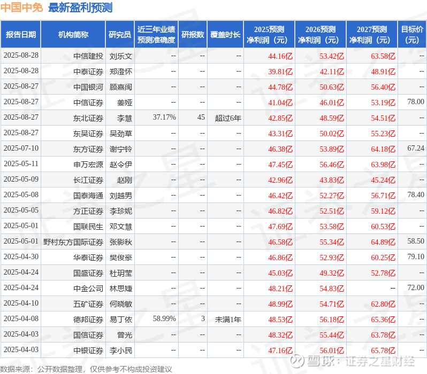Viewport: 427px width, 374px height.
Task: Click researcher 杜玥莹
Action: coord(120,274)
